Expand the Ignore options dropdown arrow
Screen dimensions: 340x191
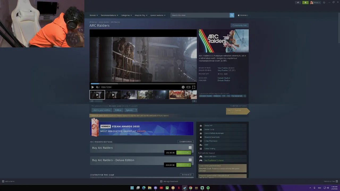[136, 110]
